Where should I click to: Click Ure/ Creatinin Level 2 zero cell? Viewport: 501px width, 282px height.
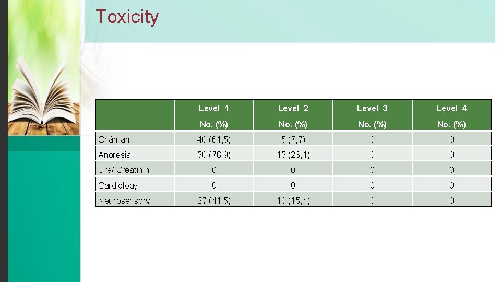pyautogui.click(x=293, y=170)
